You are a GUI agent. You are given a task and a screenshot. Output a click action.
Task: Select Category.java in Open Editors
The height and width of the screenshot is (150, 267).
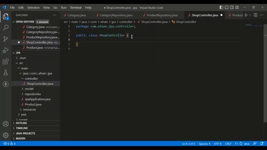[x=36, y=27]
